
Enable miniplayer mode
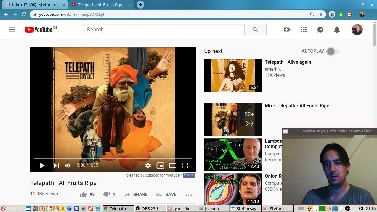(x=160, y=165)
